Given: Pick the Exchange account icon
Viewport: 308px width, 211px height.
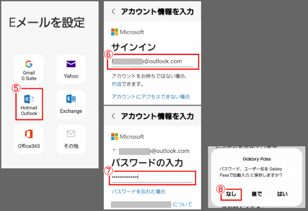Looking at the screenshot, I should pyautogui.click(x=71, y=99).
